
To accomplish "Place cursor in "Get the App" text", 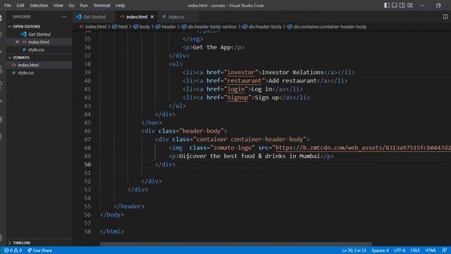I will (x=211, y=47).
